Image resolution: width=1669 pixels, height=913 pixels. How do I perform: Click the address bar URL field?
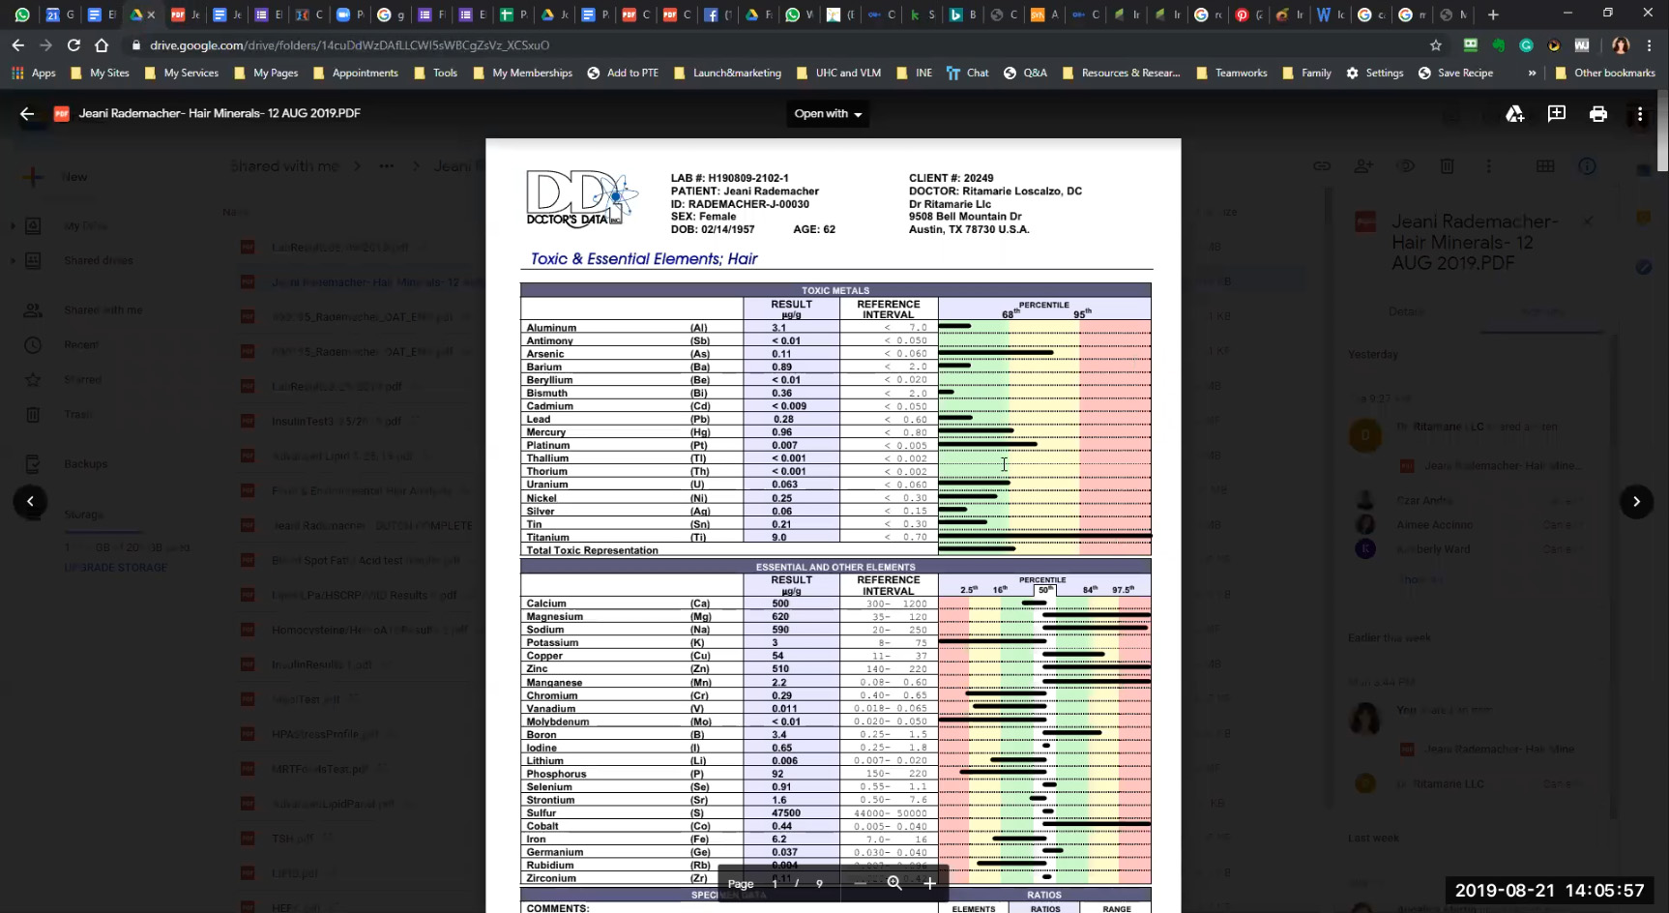click(774, 45)
